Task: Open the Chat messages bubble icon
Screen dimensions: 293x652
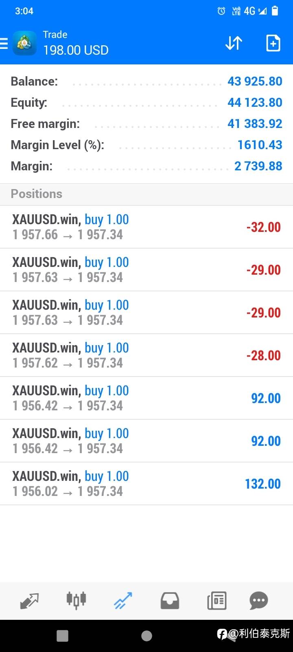Action: (259, 601)
